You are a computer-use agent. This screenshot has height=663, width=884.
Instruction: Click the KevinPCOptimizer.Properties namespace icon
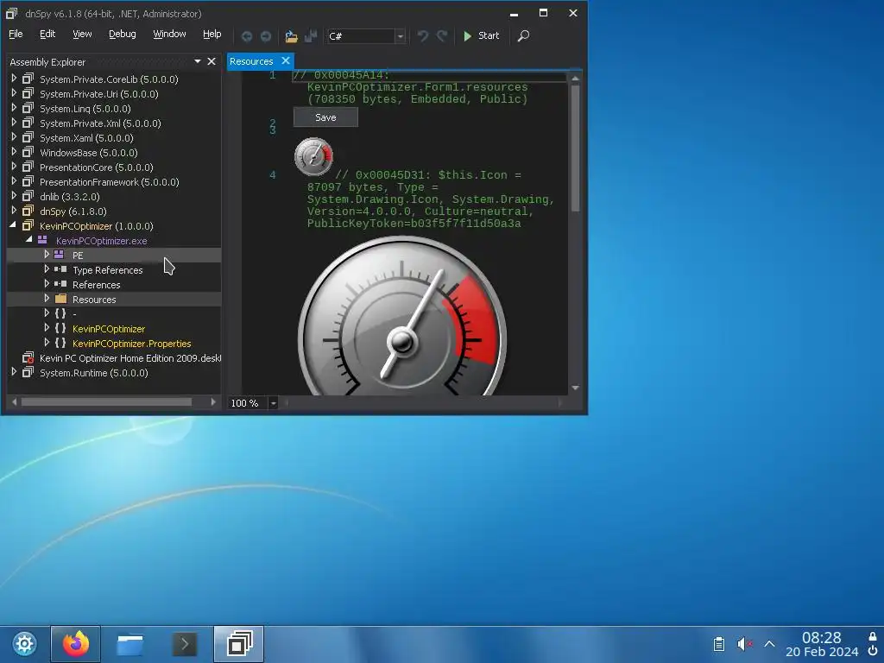click(60, 343)
